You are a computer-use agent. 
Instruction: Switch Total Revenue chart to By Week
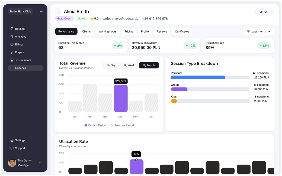pos(129,65)
